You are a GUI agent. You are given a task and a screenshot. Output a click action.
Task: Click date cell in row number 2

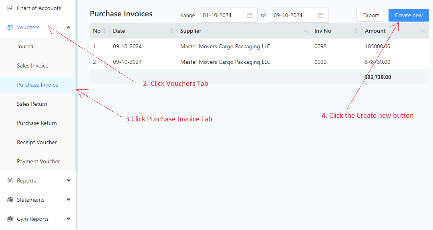(127, 62)
